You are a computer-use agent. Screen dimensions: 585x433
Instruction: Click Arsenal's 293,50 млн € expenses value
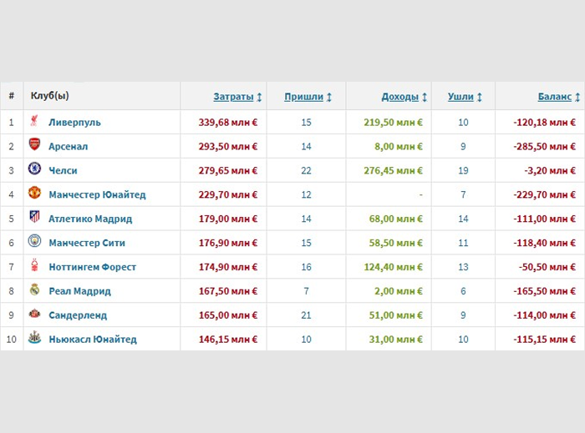click(228, 146)
